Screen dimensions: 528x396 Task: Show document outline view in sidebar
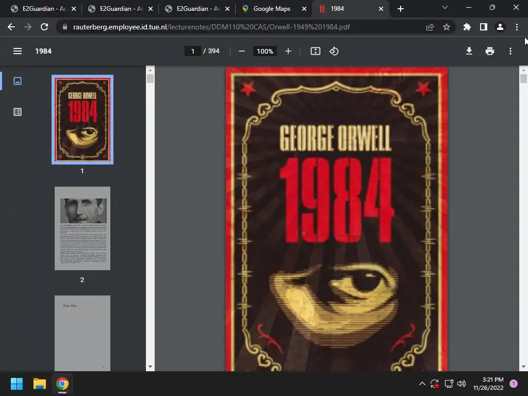click(x=18, y=112)
